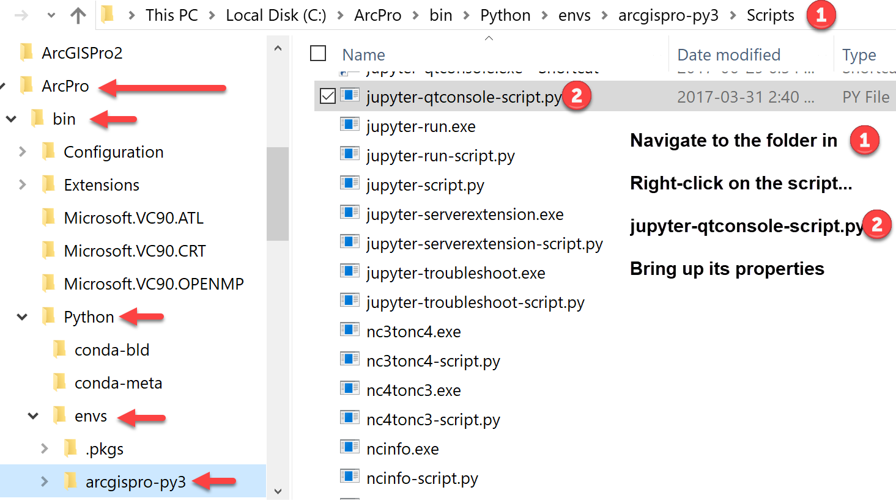Click the file icon beside ncinfo.exe
Screen dimensions: 896x501
350,447
